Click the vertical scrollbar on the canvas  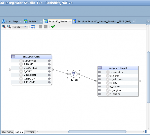pyautogui.click(x=148, y=75)
